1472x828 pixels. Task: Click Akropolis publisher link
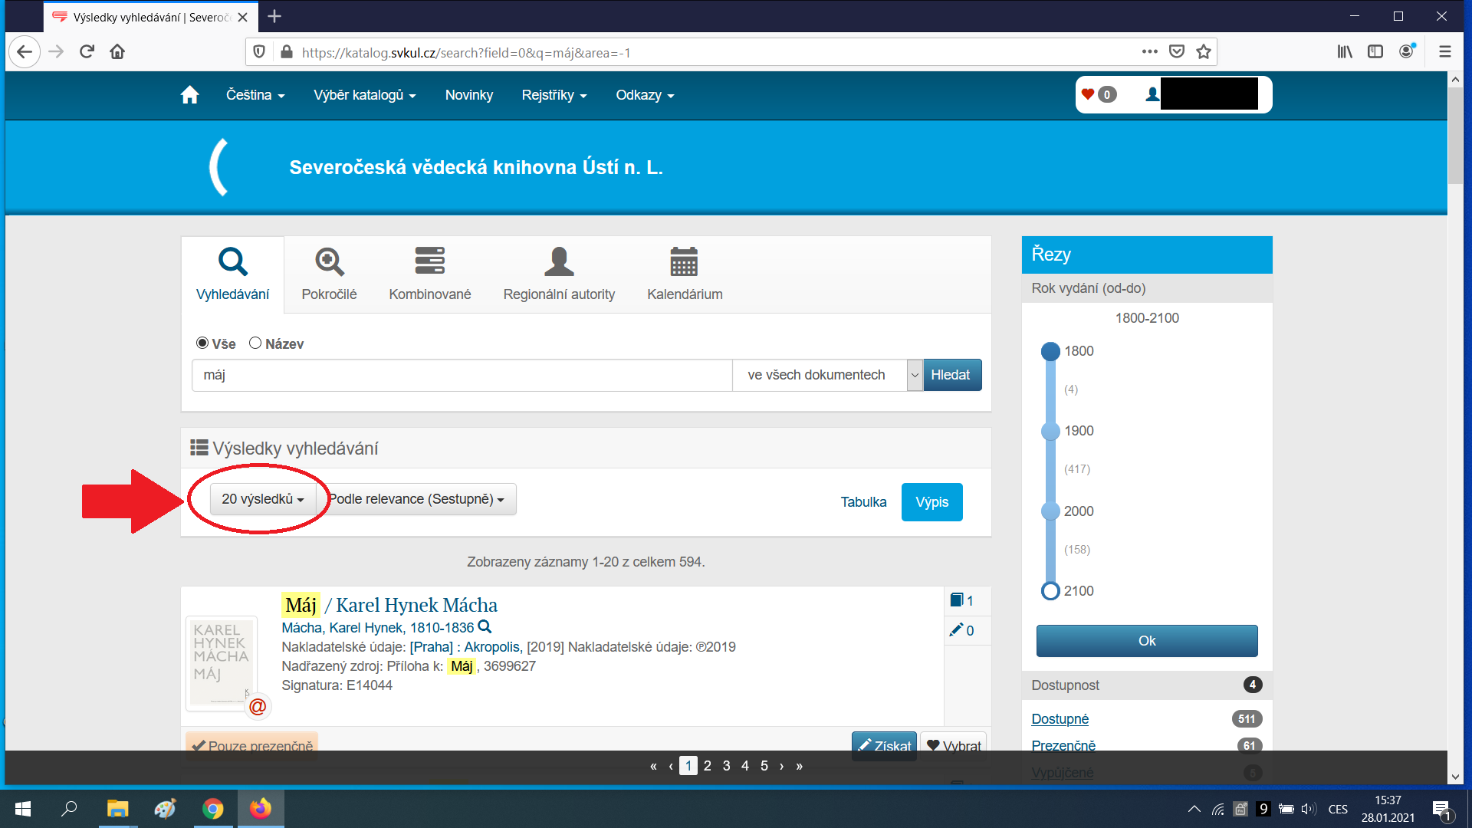[493, 647]
